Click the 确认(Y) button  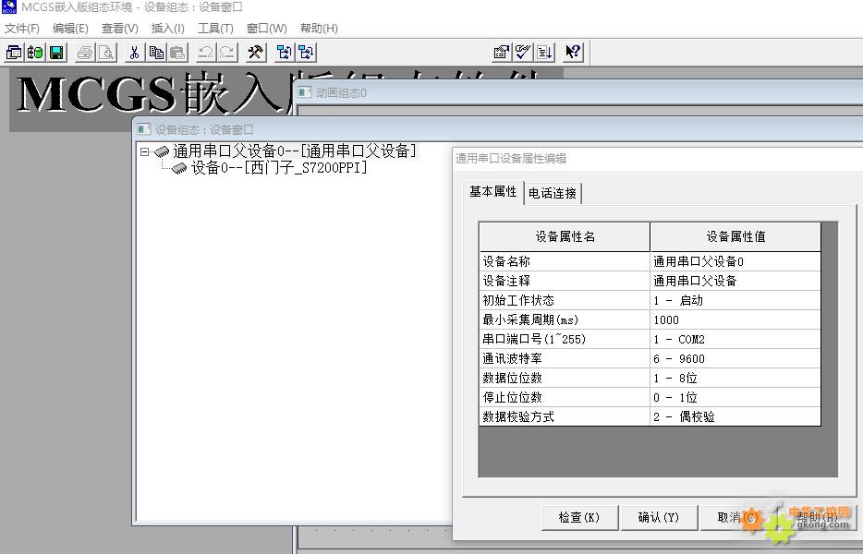click(x=658, y=517)
